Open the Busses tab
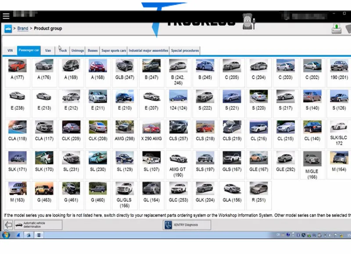 [93, 50]
